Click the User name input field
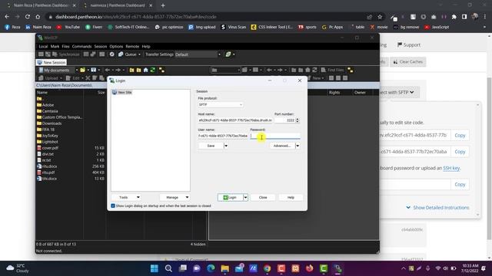The image size is (492, 276). (223, 136)
